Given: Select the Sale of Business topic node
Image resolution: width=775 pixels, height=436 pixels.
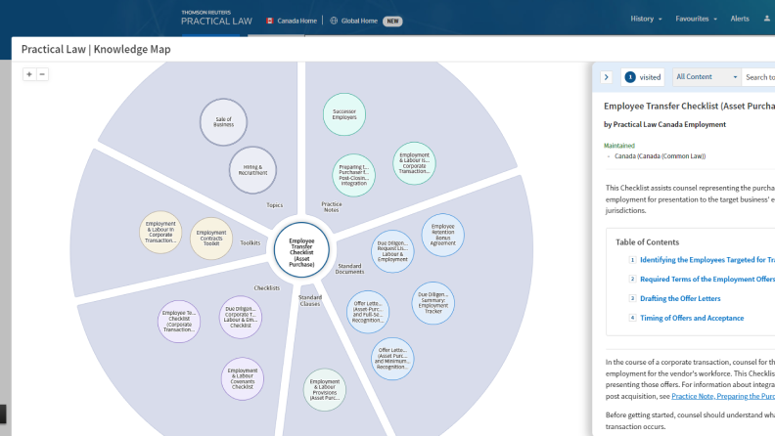Looking at the screenshot, I should [x=223, y=121].
